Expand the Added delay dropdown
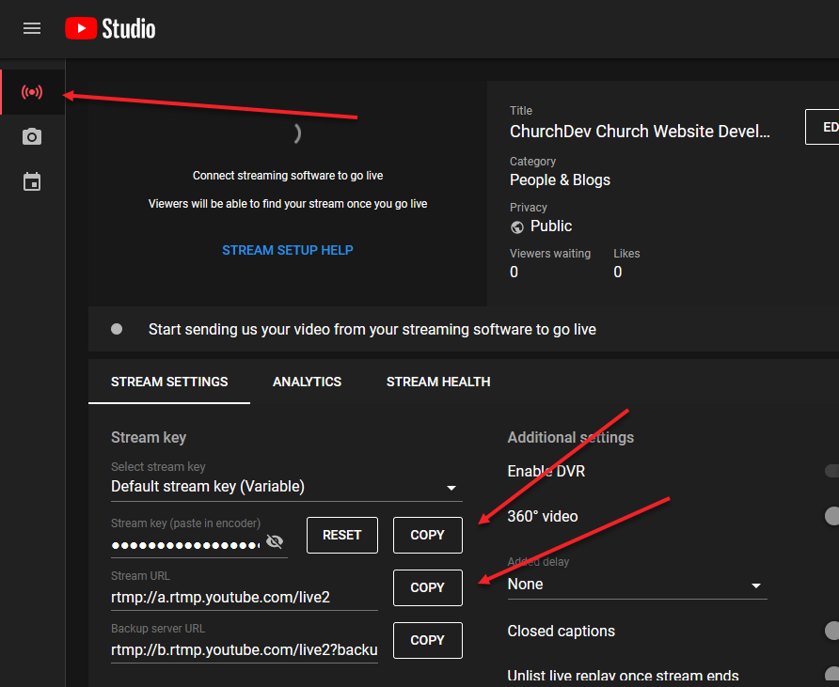Image resolution: width=839 pixels, height=687 pixels. 637,585
